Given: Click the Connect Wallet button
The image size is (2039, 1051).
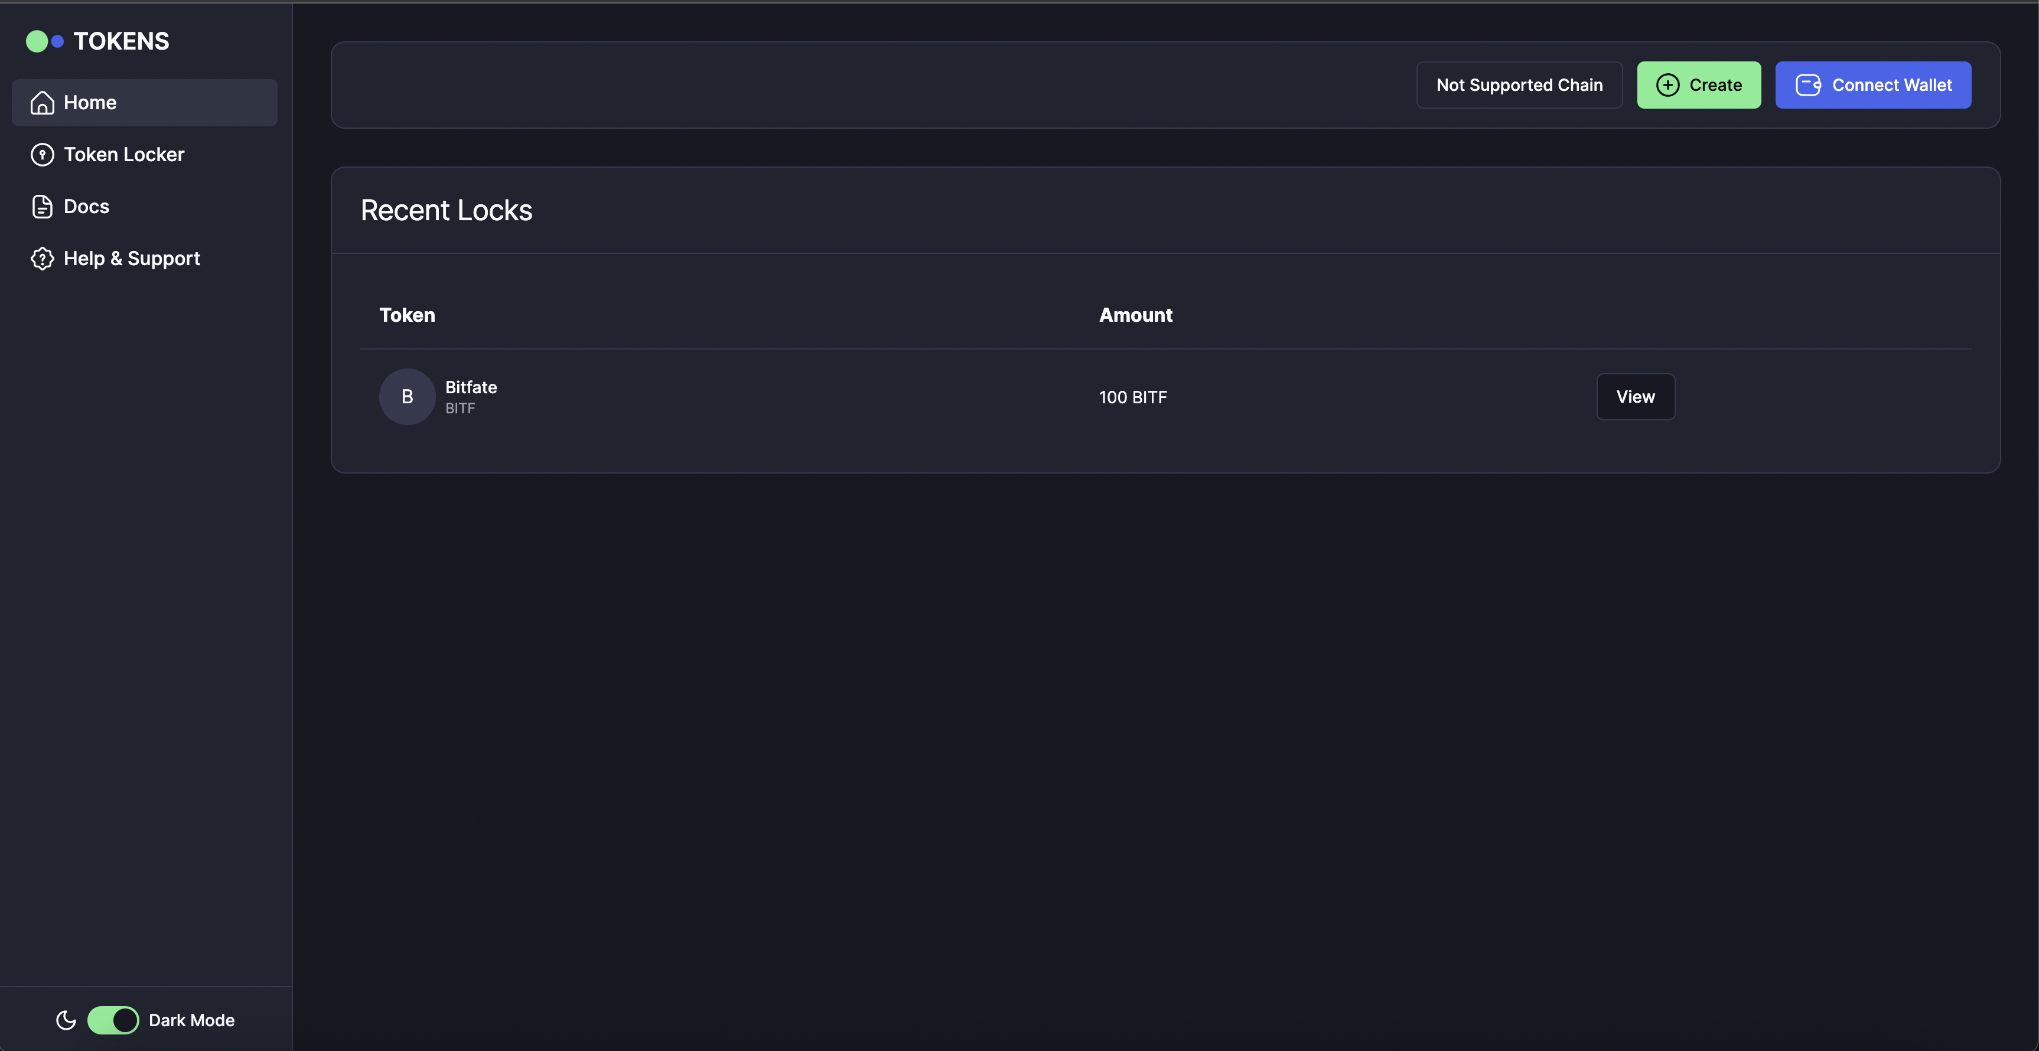Looking at the screenshot, I should (1874, 84).
